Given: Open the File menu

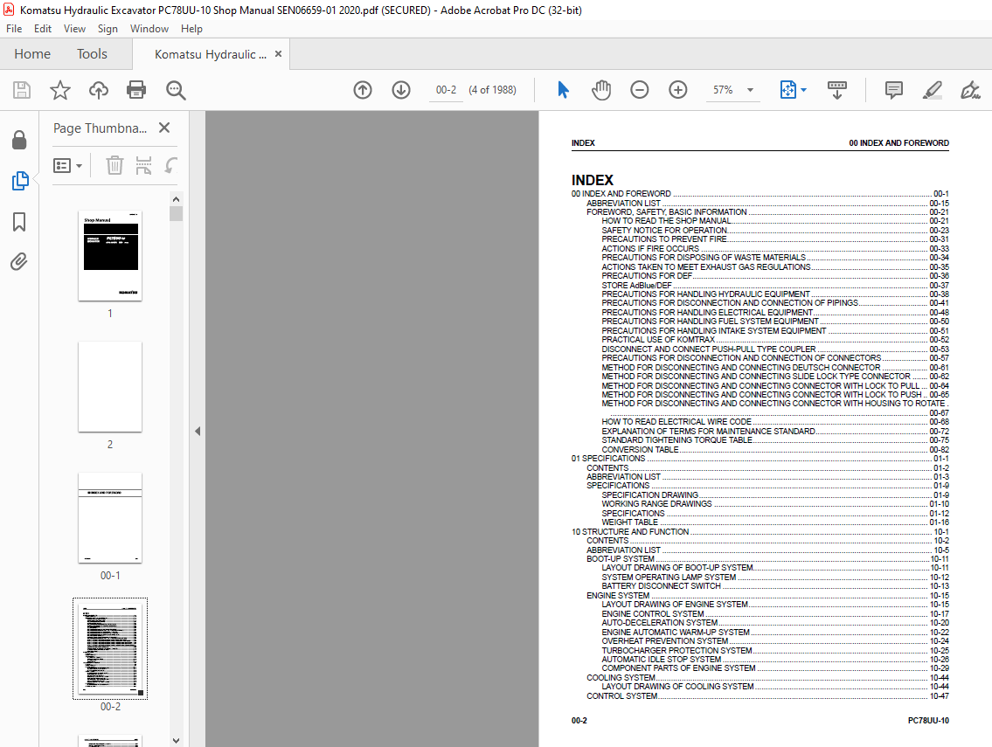Looking at the screenshot, I should coord(14,29).
